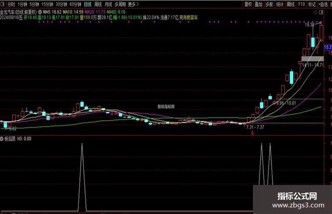The image size is (332, 214).
Task: Click the leftmost XG signal spike
Action: point(82,177)
